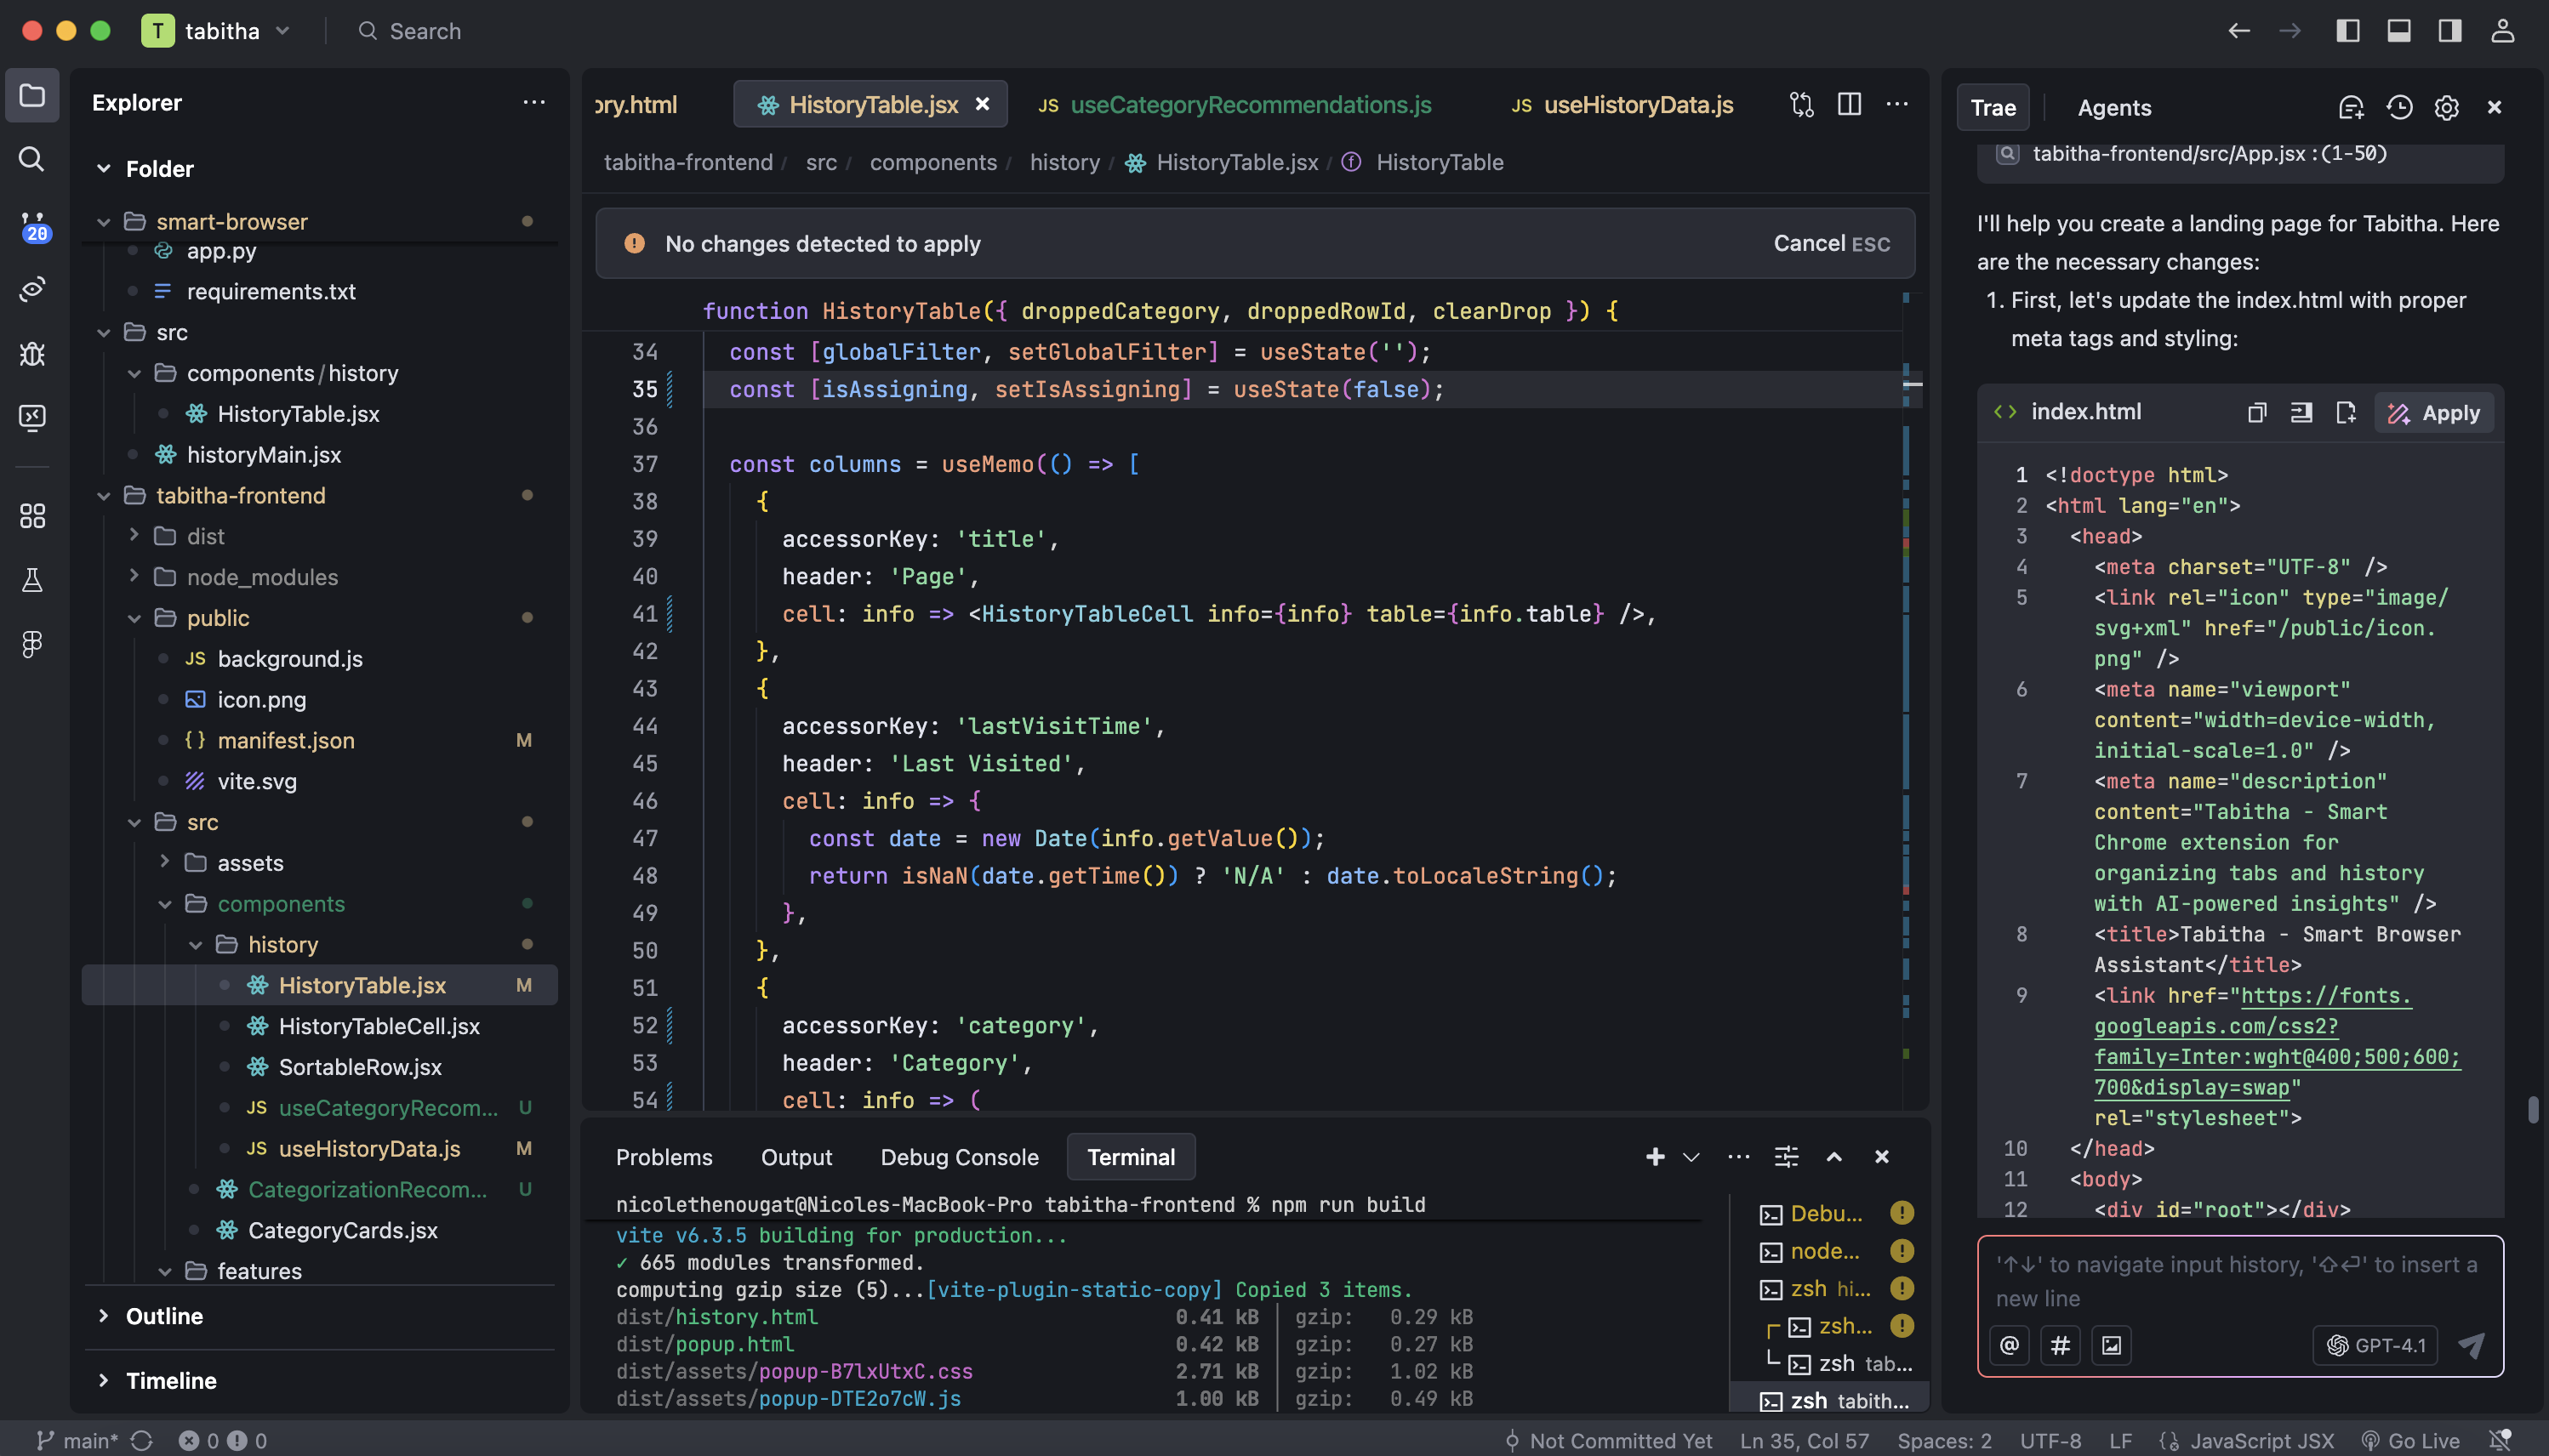The width and height of the screenshot is (2549, 1456).
Task: Open the Extensions view icon
Action: [x=32, y=516]
